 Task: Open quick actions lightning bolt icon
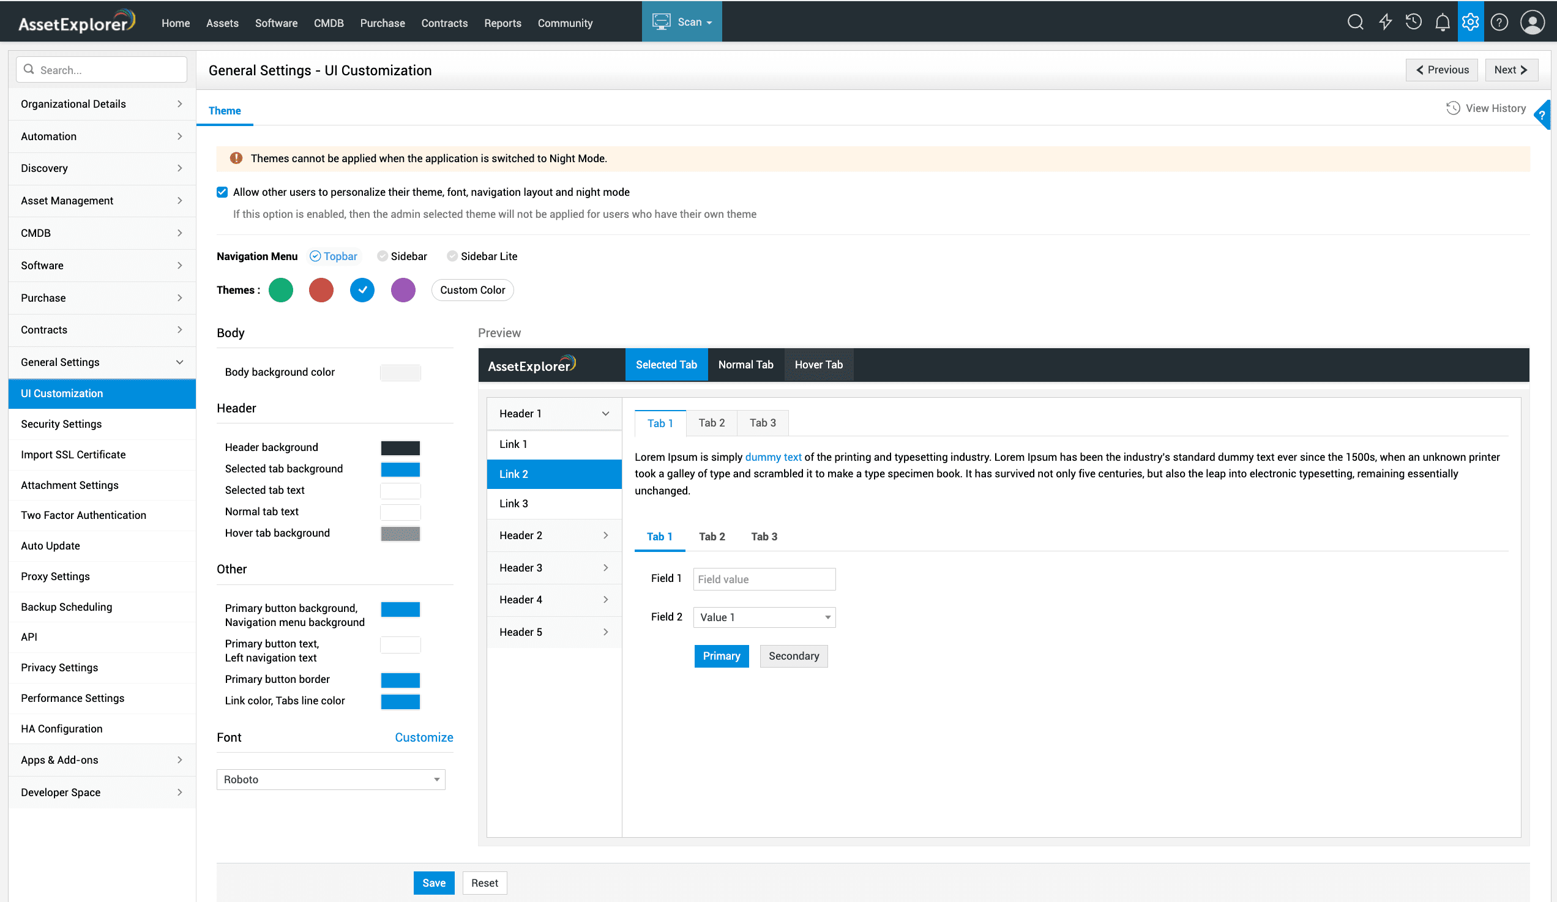pos(1385,22)
